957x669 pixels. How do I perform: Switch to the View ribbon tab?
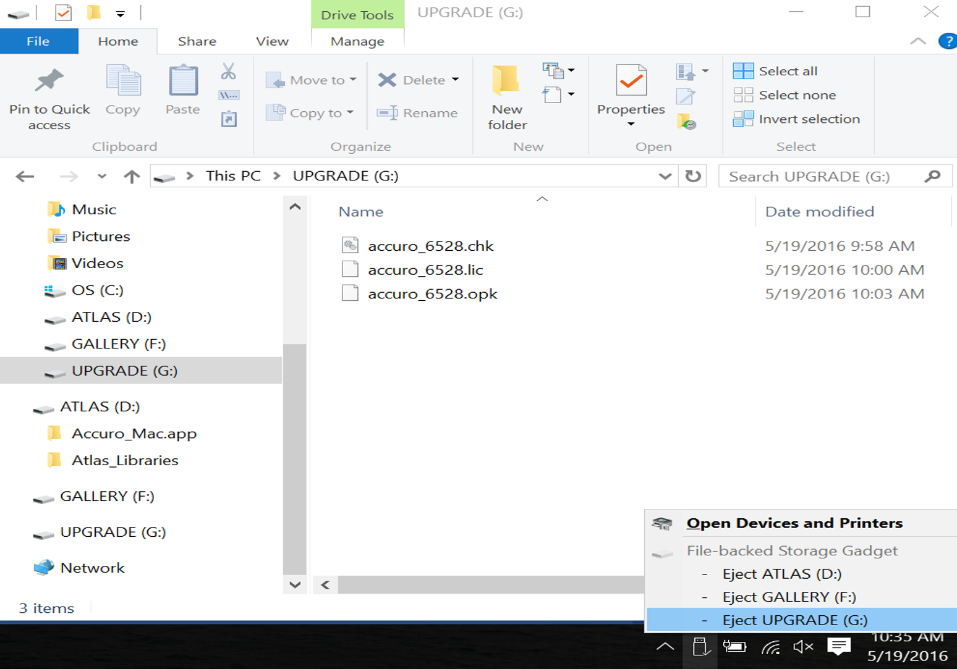272,41
